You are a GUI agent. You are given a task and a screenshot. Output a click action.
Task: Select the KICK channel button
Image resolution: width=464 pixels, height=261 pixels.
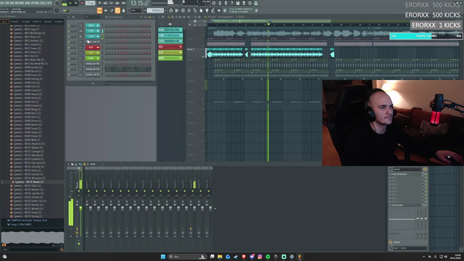point(93,47)
